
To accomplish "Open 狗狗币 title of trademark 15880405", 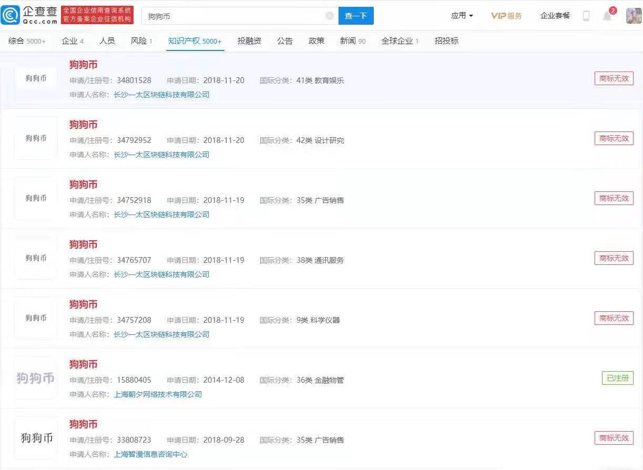I will 84,365.
